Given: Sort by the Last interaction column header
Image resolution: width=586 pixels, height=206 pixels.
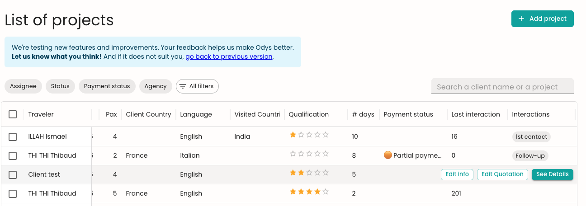Looking at the screenshot, I should coord(476,114).
